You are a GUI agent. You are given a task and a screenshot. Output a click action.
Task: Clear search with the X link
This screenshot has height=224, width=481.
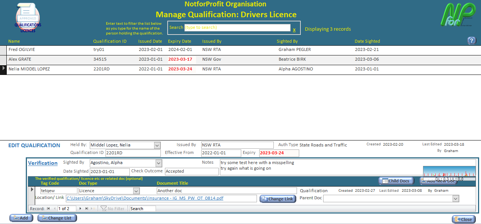pyautogui.click(x=294, y=30)
